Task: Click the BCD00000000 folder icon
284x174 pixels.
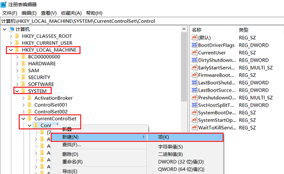Action: (23, 57)
